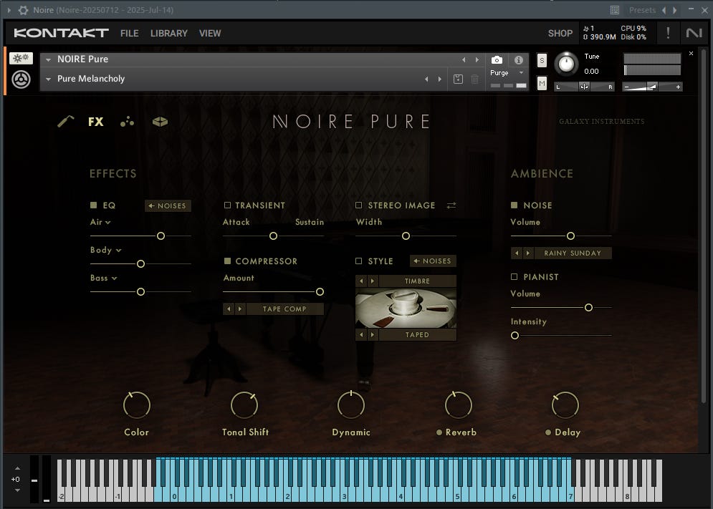Select the next compressor type before TAPE COMP
The image size is (713, 509).
click(240, 309)
